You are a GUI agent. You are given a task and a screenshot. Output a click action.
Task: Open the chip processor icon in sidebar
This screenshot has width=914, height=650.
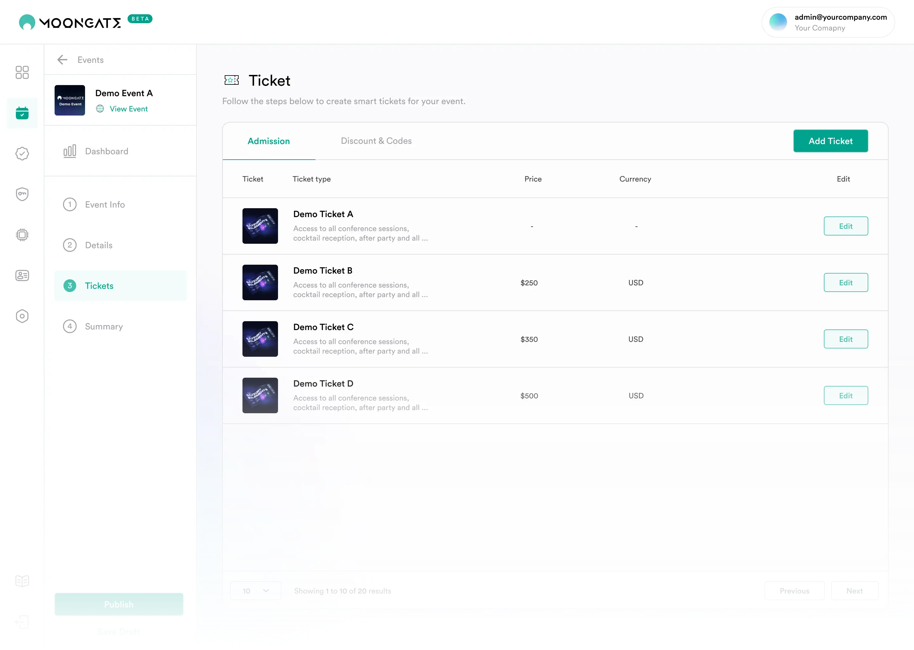tap(22, 235)
